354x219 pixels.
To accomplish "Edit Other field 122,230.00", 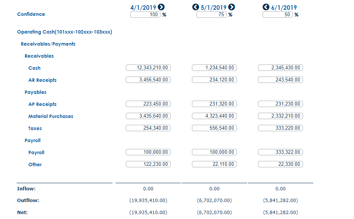I will 148,164.
